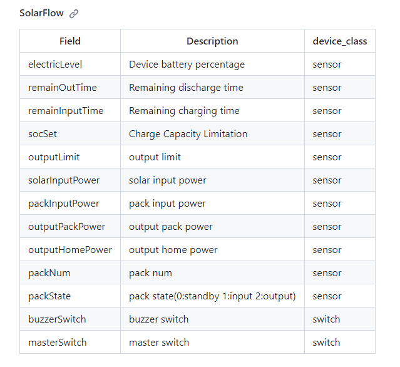Screen dimensions: 400x367
Task: Click the SolarFlow section heading
Action: [41, 13]
